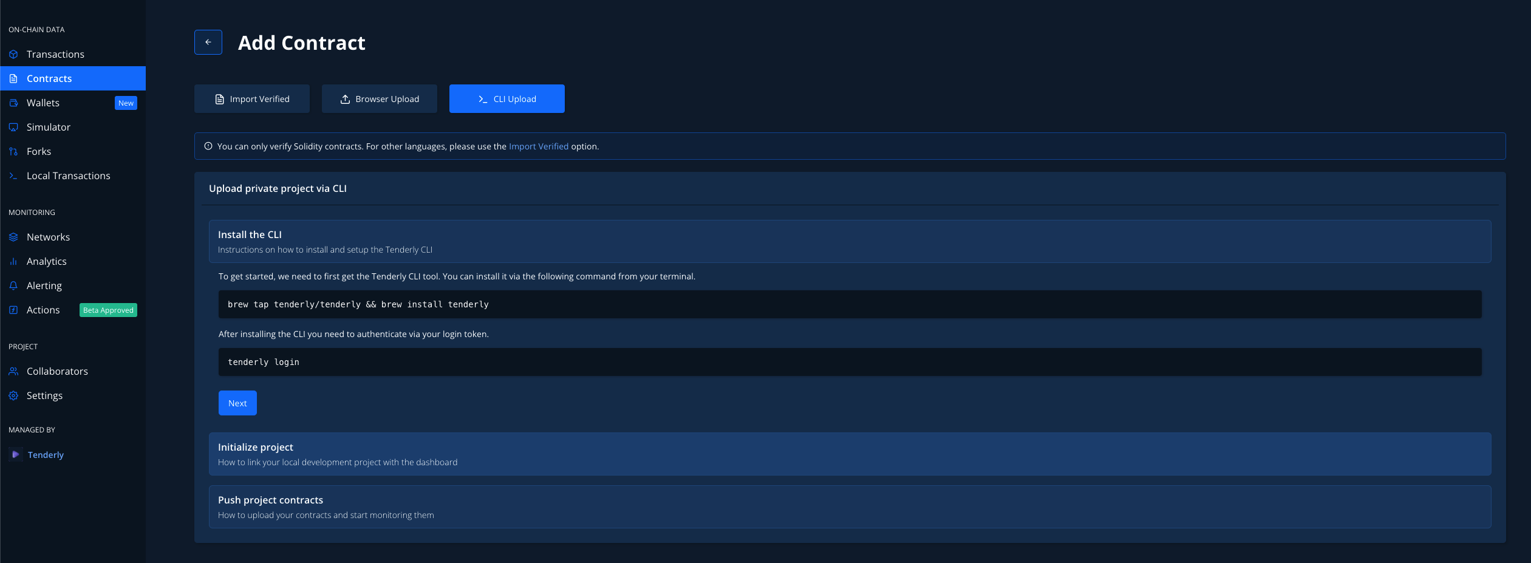Select Contracts in the sidebar
Image resolution: width=1531 pixels, height=563 pixels.
point(73,78)
